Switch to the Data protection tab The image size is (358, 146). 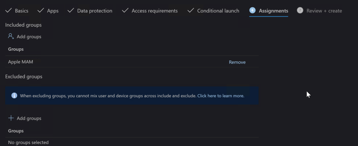(94, 11)
